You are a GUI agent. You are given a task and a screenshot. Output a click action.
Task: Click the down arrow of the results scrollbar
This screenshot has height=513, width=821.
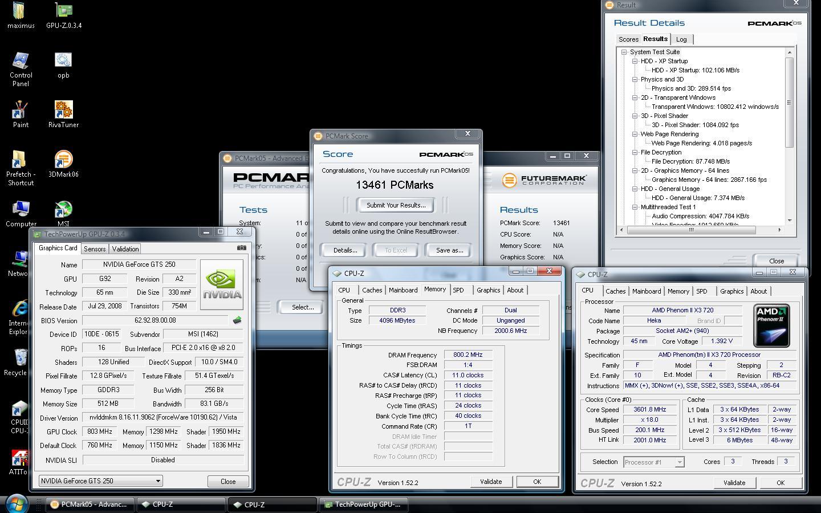point(790,220)
